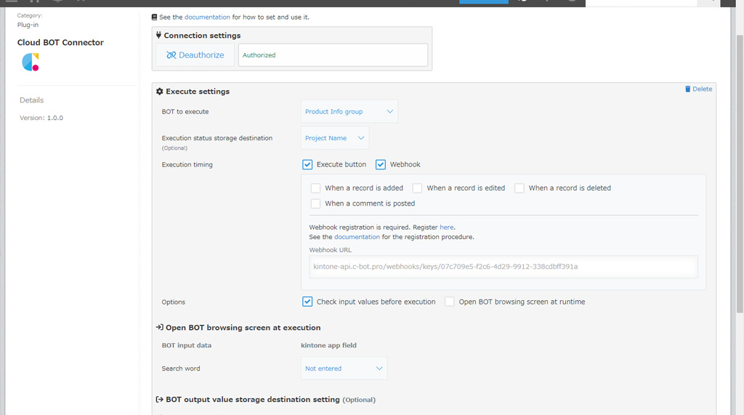Click the book icon before documentation text
This screenshot has height=415, width=744.
click(x=154, y=17)
